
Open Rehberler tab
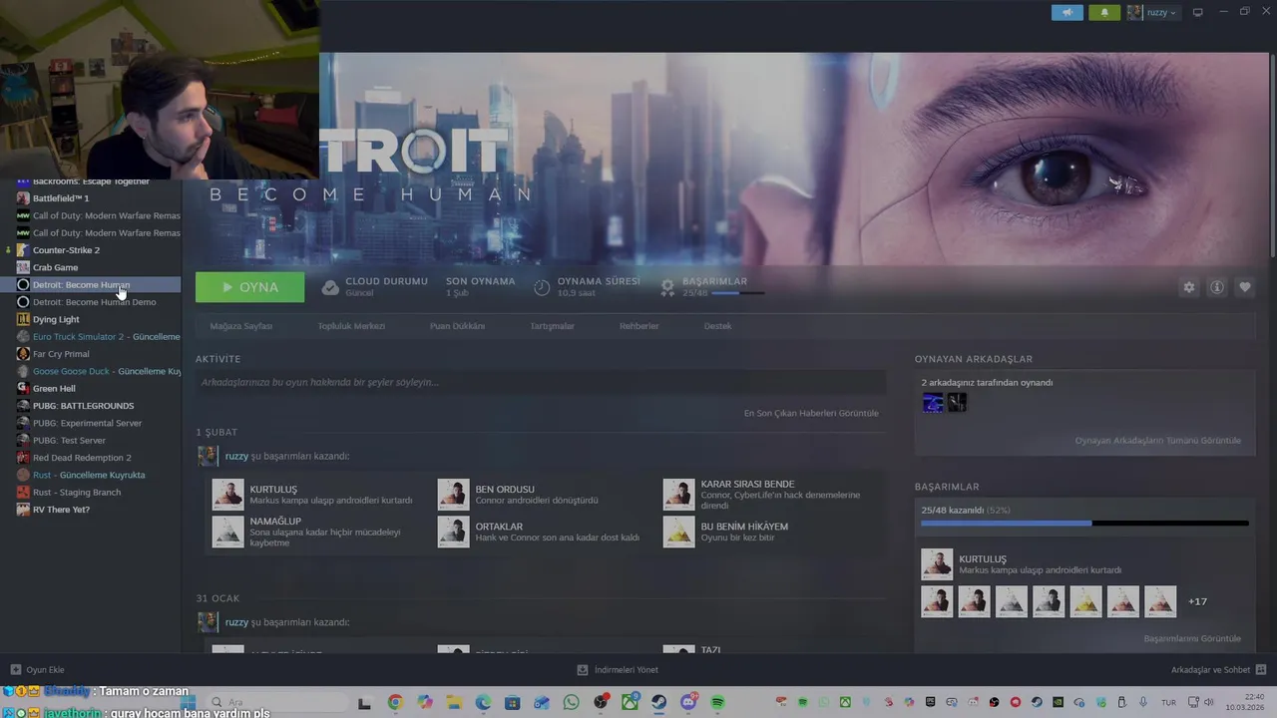pyautogui.click(x=638, y=326)
